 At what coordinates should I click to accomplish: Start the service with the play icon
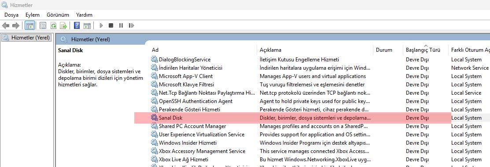[101, 25]
